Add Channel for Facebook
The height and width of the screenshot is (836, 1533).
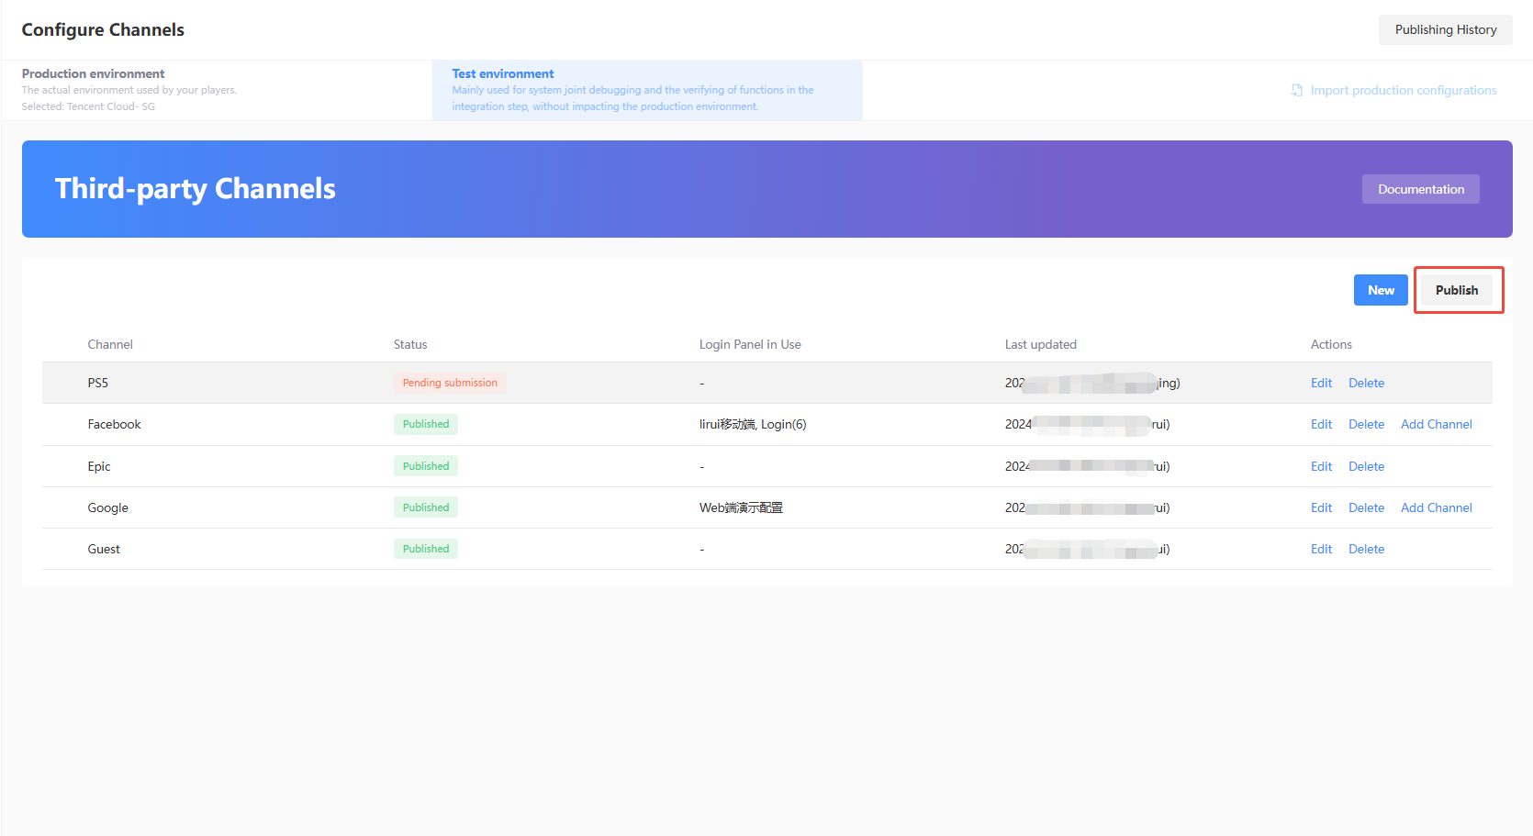click(x=1436, y=424)
